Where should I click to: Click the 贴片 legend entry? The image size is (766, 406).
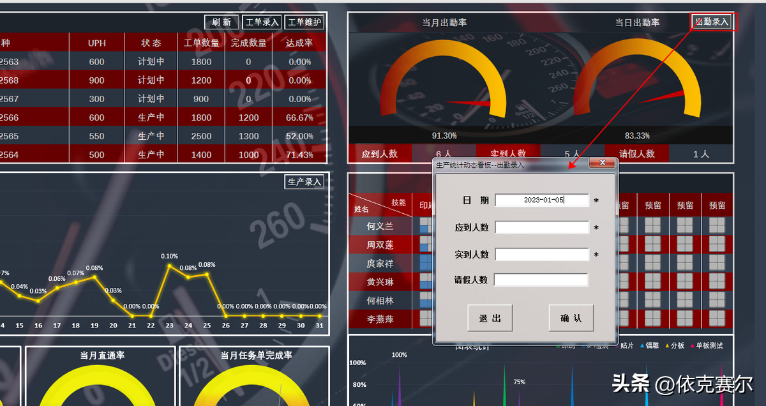[626, 345]
